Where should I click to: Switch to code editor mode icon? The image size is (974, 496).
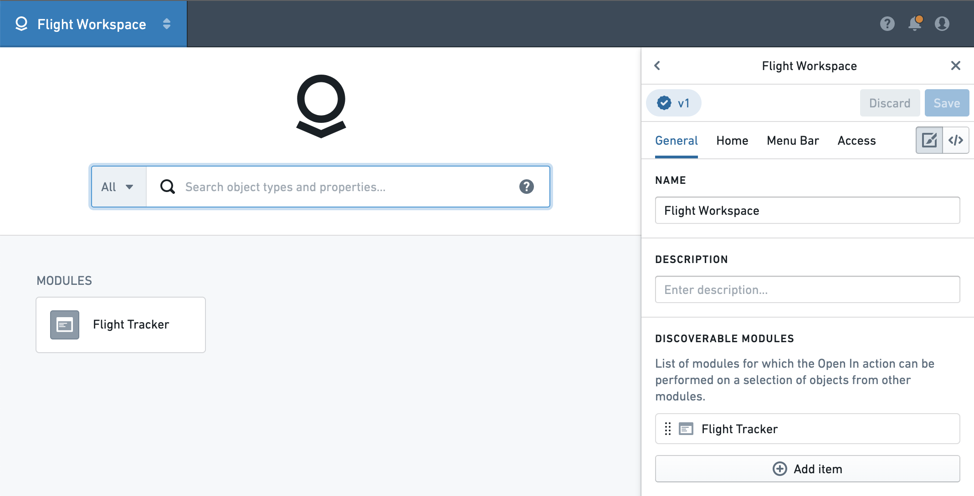[x=955, y=140]
